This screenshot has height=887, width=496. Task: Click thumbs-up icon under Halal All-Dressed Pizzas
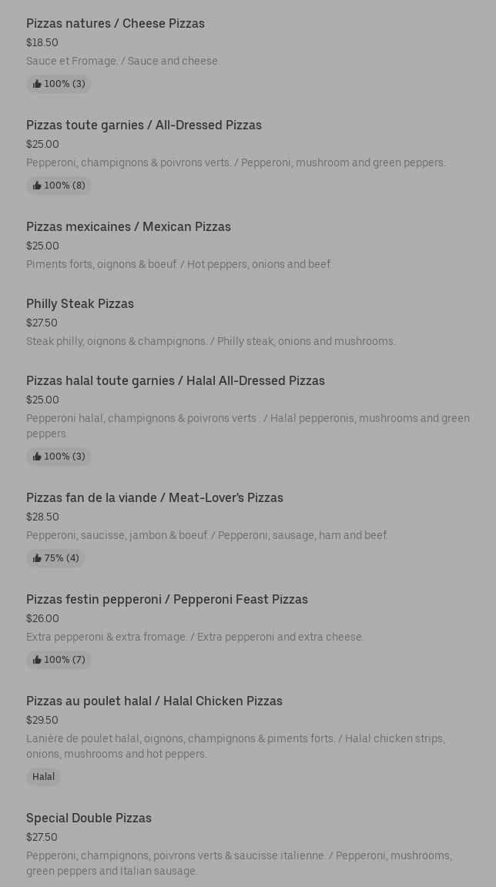pyautogui.click(x=37, y=457)
